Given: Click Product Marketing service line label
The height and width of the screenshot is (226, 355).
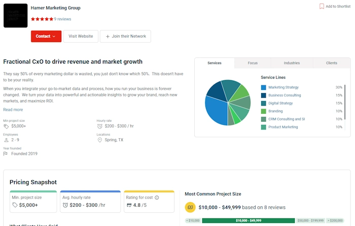Looking at the screenshot, I should [283, 127].
